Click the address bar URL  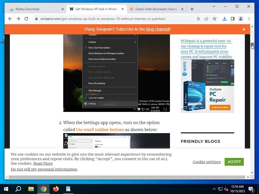point(103,19)
